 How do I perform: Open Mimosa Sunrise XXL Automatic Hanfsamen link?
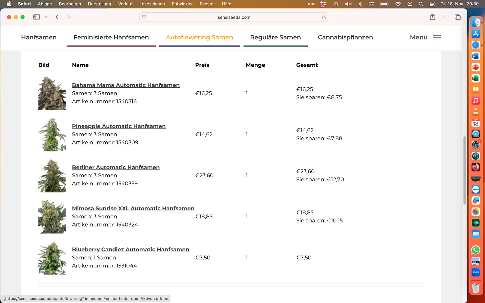point(133,208)
